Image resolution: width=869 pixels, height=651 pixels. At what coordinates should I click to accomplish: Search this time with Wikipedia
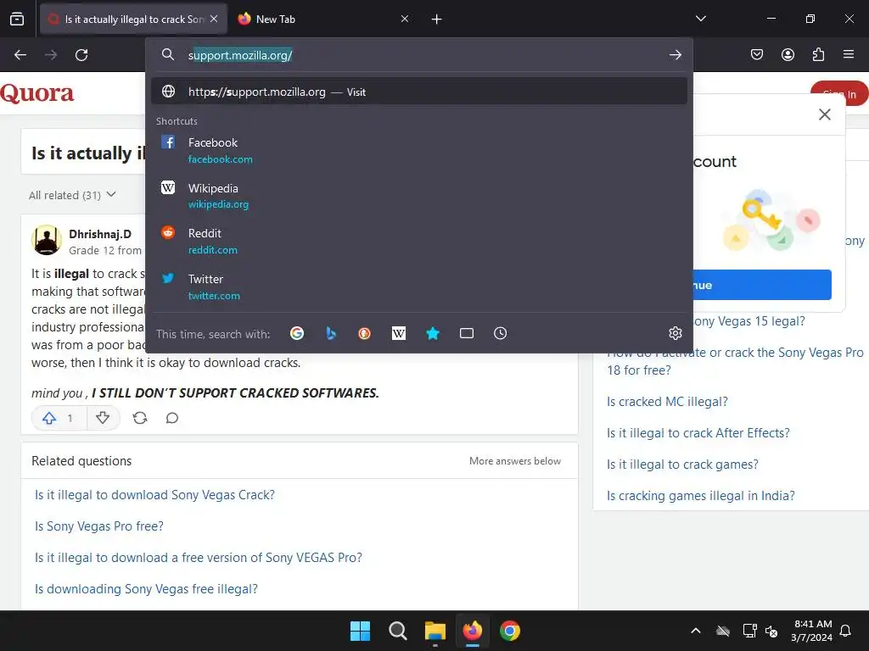coord(399,333)
